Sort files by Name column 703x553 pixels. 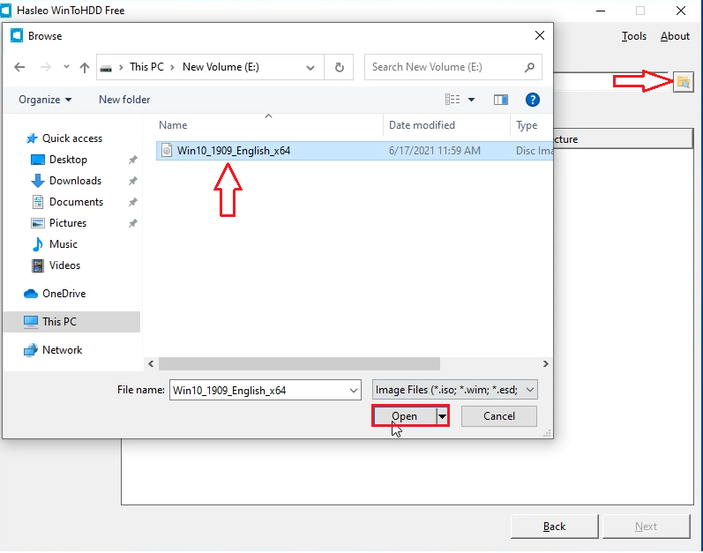click(x=173, y=125)
